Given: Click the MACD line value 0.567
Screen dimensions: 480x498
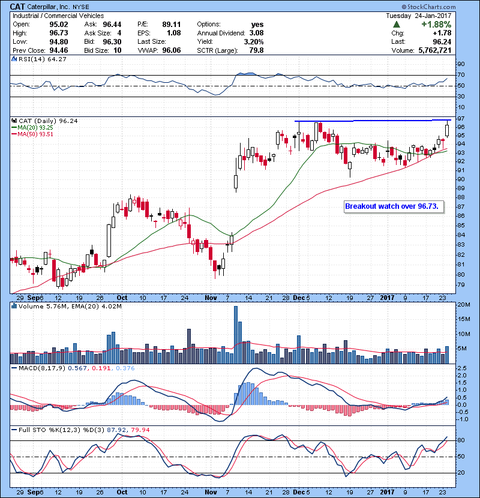Looking at the screenshot, I should pos(77,368).
